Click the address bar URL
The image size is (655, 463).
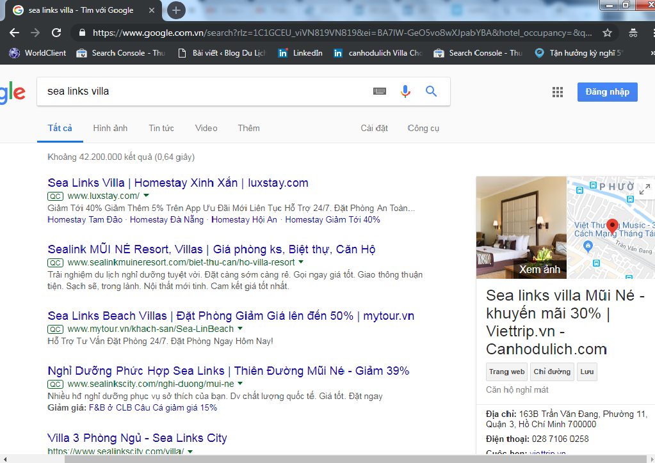(342, 33)
